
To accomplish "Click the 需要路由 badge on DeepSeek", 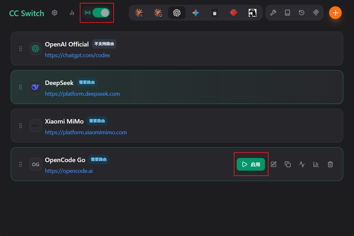I will 87,82.
